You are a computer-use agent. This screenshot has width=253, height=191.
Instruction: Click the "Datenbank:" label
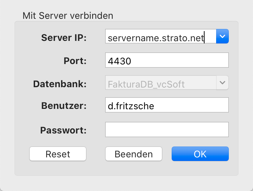point(60,84)
